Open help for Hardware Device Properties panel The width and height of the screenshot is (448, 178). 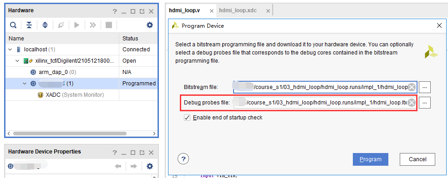pyautogui.click(x=115, y=153)
